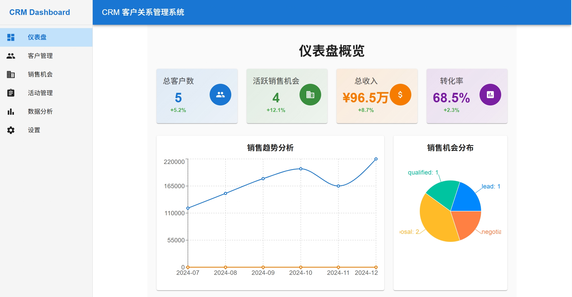This screenshot has width=572, height=297.
Task: Click the building icon beside 销售机会
Action: pos(11,75)
